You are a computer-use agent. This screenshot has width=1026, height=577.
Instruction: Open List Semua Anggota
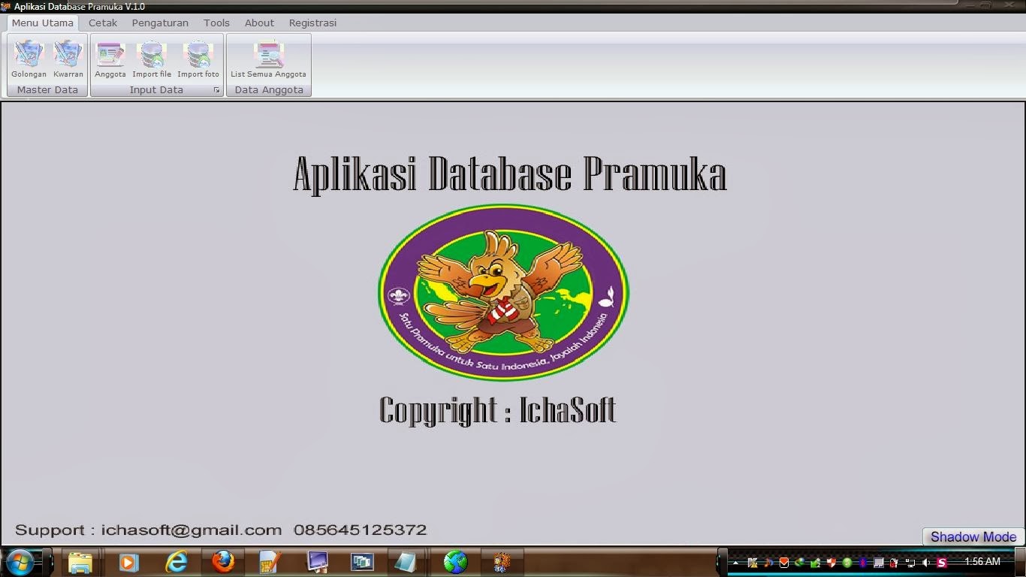point(268,59)
